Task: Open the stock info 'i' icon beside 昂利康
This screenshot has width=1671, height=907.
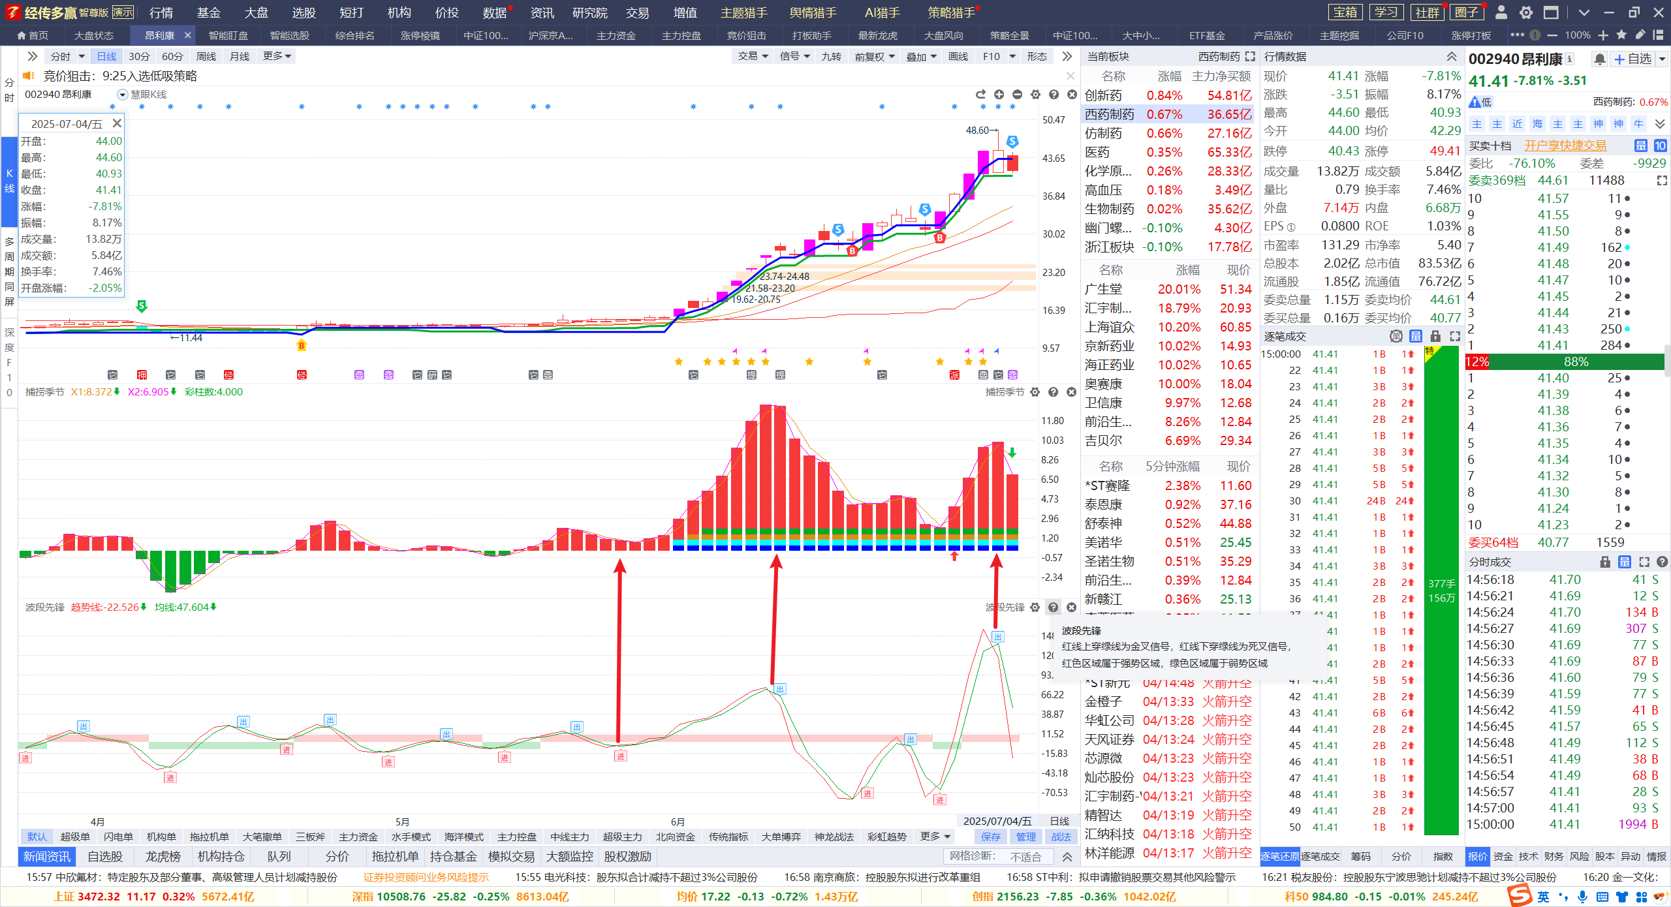Action: 1570,59
